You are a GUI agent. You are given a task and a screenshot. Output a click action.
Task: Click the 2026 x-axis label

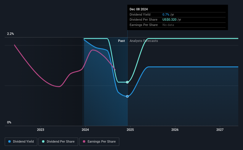[175, 130]
